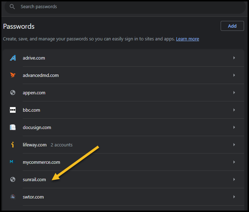Click the adrive.com favicon
The width and height of the screenshot is (249, 212).
click(13, 58)
